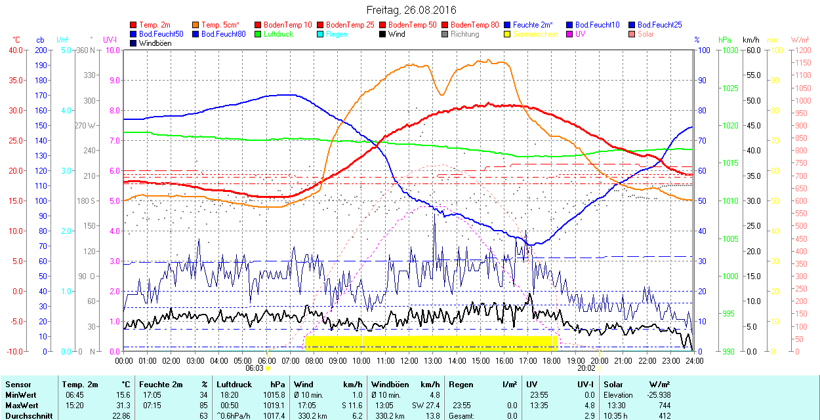Click the Luftdruck column header in table
Image resolution: width=820 pixels, height=420 pixels.
[x=236, y=385]
